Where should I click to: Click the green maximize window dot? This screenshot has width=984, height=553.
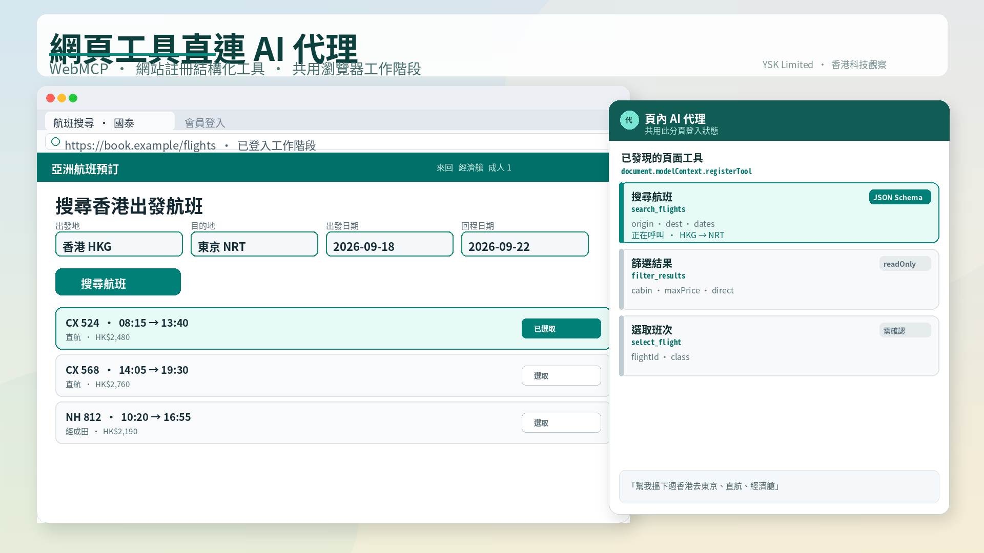pos(73,98)
